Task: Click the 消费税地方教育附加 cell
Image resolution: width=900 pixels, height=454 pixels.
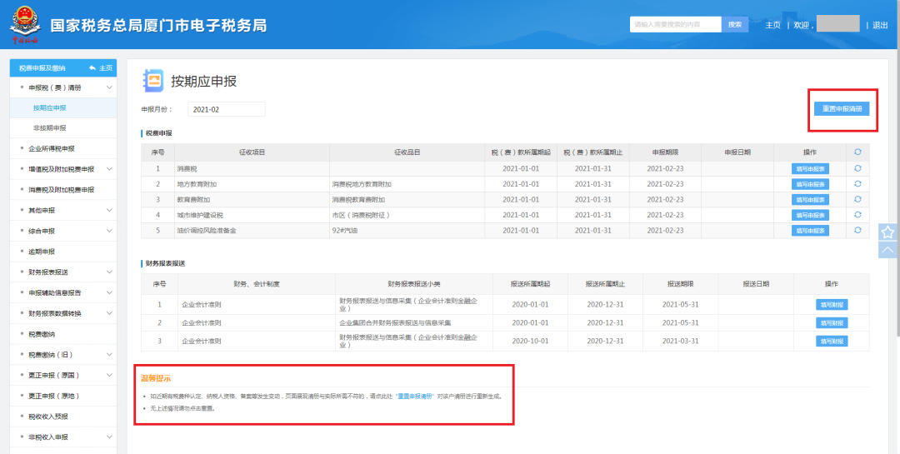Action: 407,184
